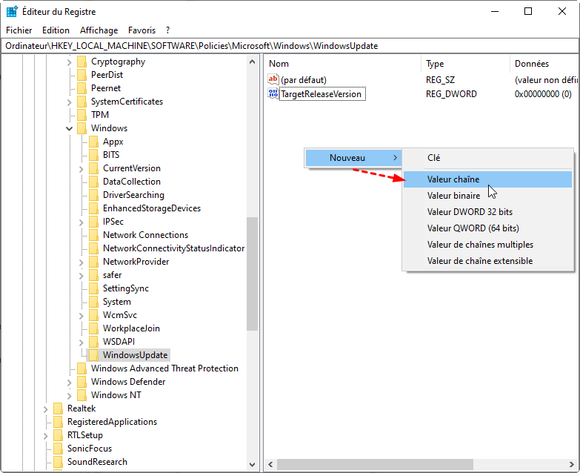Click the Peernet folder icon
The width and height of the screenshot is (580, 473).
pos(81,88)
